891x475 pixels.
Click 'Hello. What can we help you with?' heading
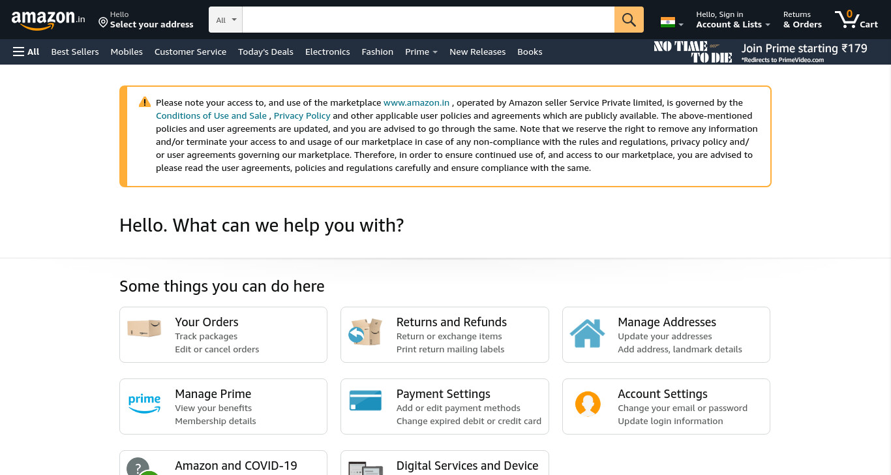point(262,225)
